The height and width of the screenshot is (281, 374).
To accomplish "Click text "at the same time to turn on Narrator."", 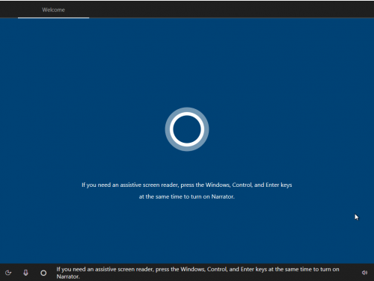I will point(187,197).
